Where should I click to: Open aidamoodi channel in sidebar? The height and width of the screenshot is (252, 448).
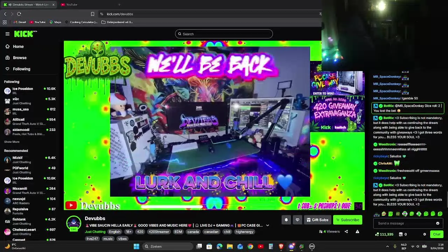pos(30,132)
